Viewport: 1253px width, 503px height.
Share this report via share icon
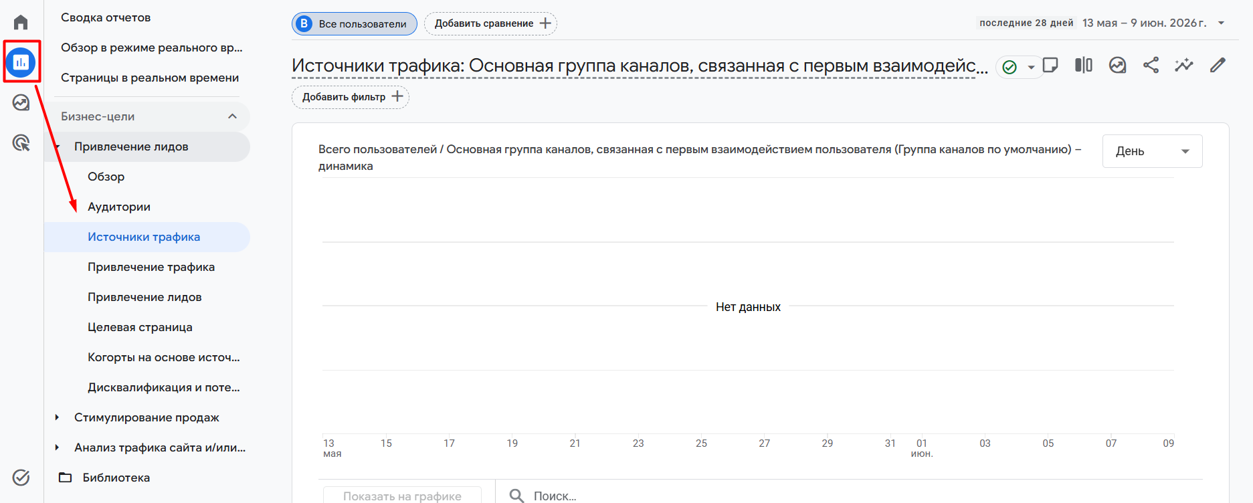(1151, 65)
